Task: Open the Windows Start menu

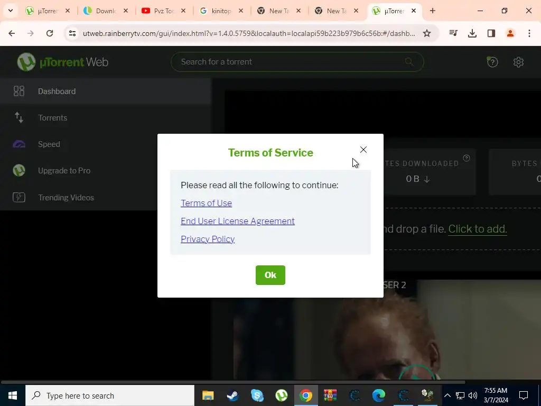Action: point(13,395)
